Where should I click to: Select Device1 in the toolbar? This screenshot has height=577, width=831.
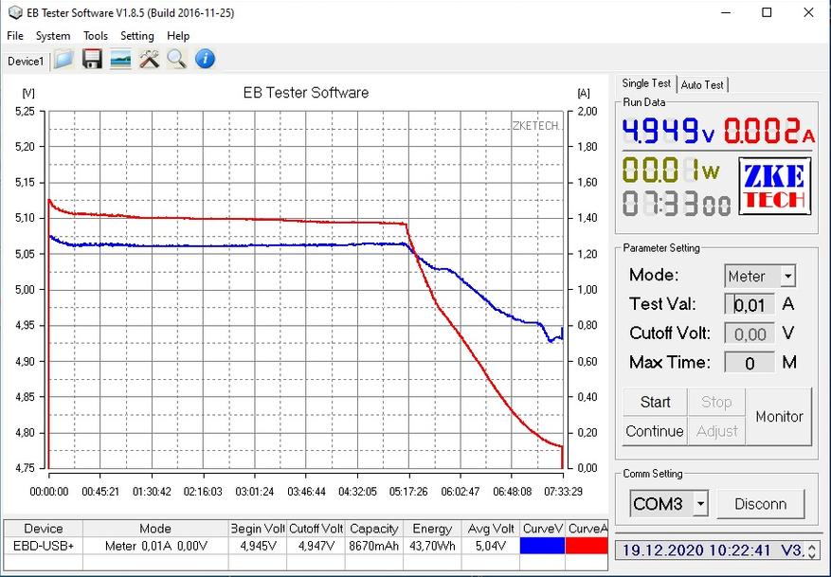[x=26, y=62]
